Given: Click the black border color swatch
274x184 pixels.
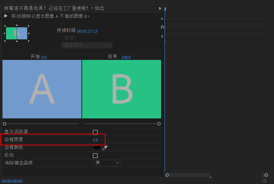Looking at the screenshot, I should (97, 148).
